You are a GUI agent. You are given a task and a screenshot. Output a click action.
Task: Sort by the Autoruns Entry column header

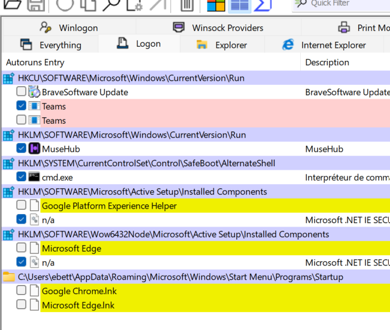coord(151,62)
